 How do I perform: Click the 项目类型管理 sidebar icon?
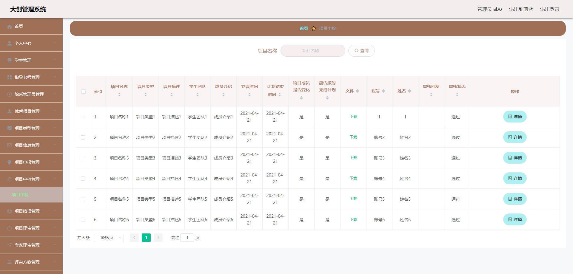pyautogui.click(x=10, y=129)
